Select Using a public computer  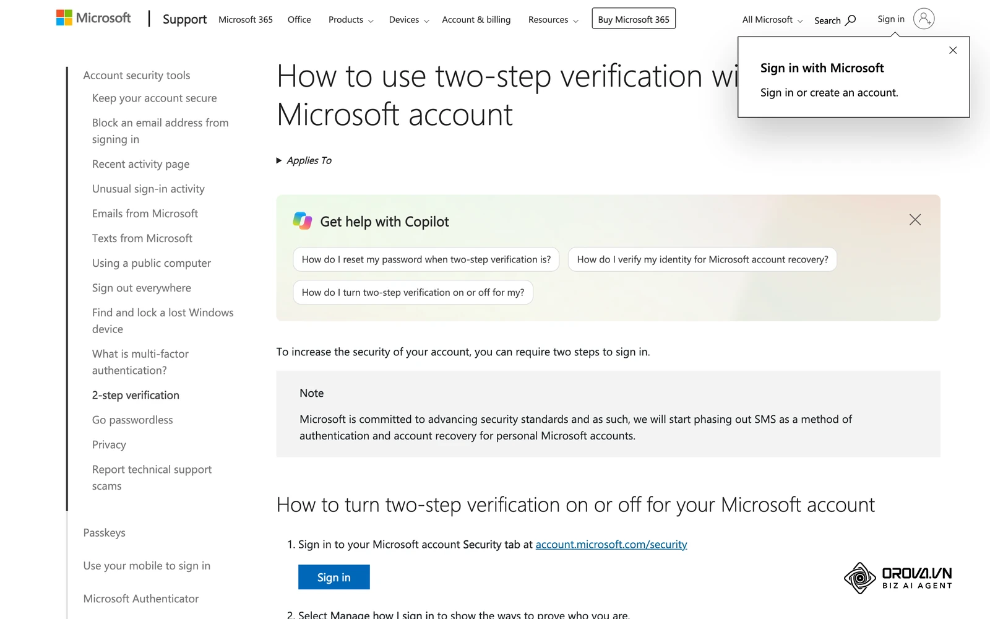click(x=152, y=263)
